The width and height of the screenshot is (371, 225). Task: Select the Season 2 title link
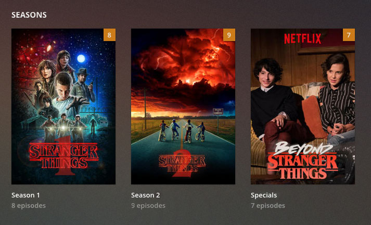pos(146,195)
